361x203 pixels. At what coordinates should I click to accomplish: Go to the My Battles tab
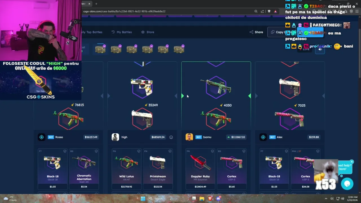pos(122,32)
